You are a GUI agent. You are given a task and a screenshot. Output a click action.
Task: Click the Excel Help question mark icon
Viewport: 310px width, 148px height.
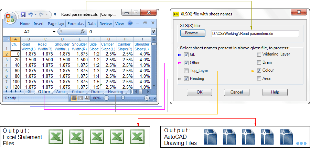tap(130, 24)
